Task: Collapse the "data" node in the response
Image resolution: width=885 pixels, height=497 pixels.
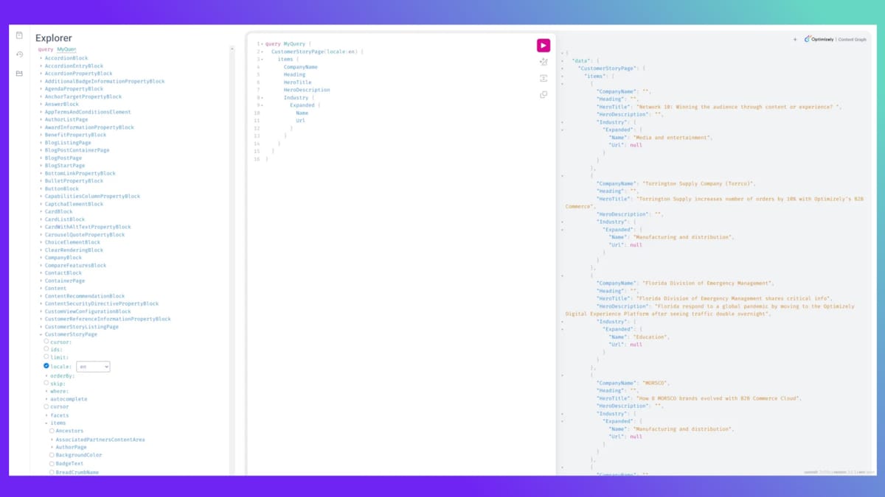Action: 563,60
